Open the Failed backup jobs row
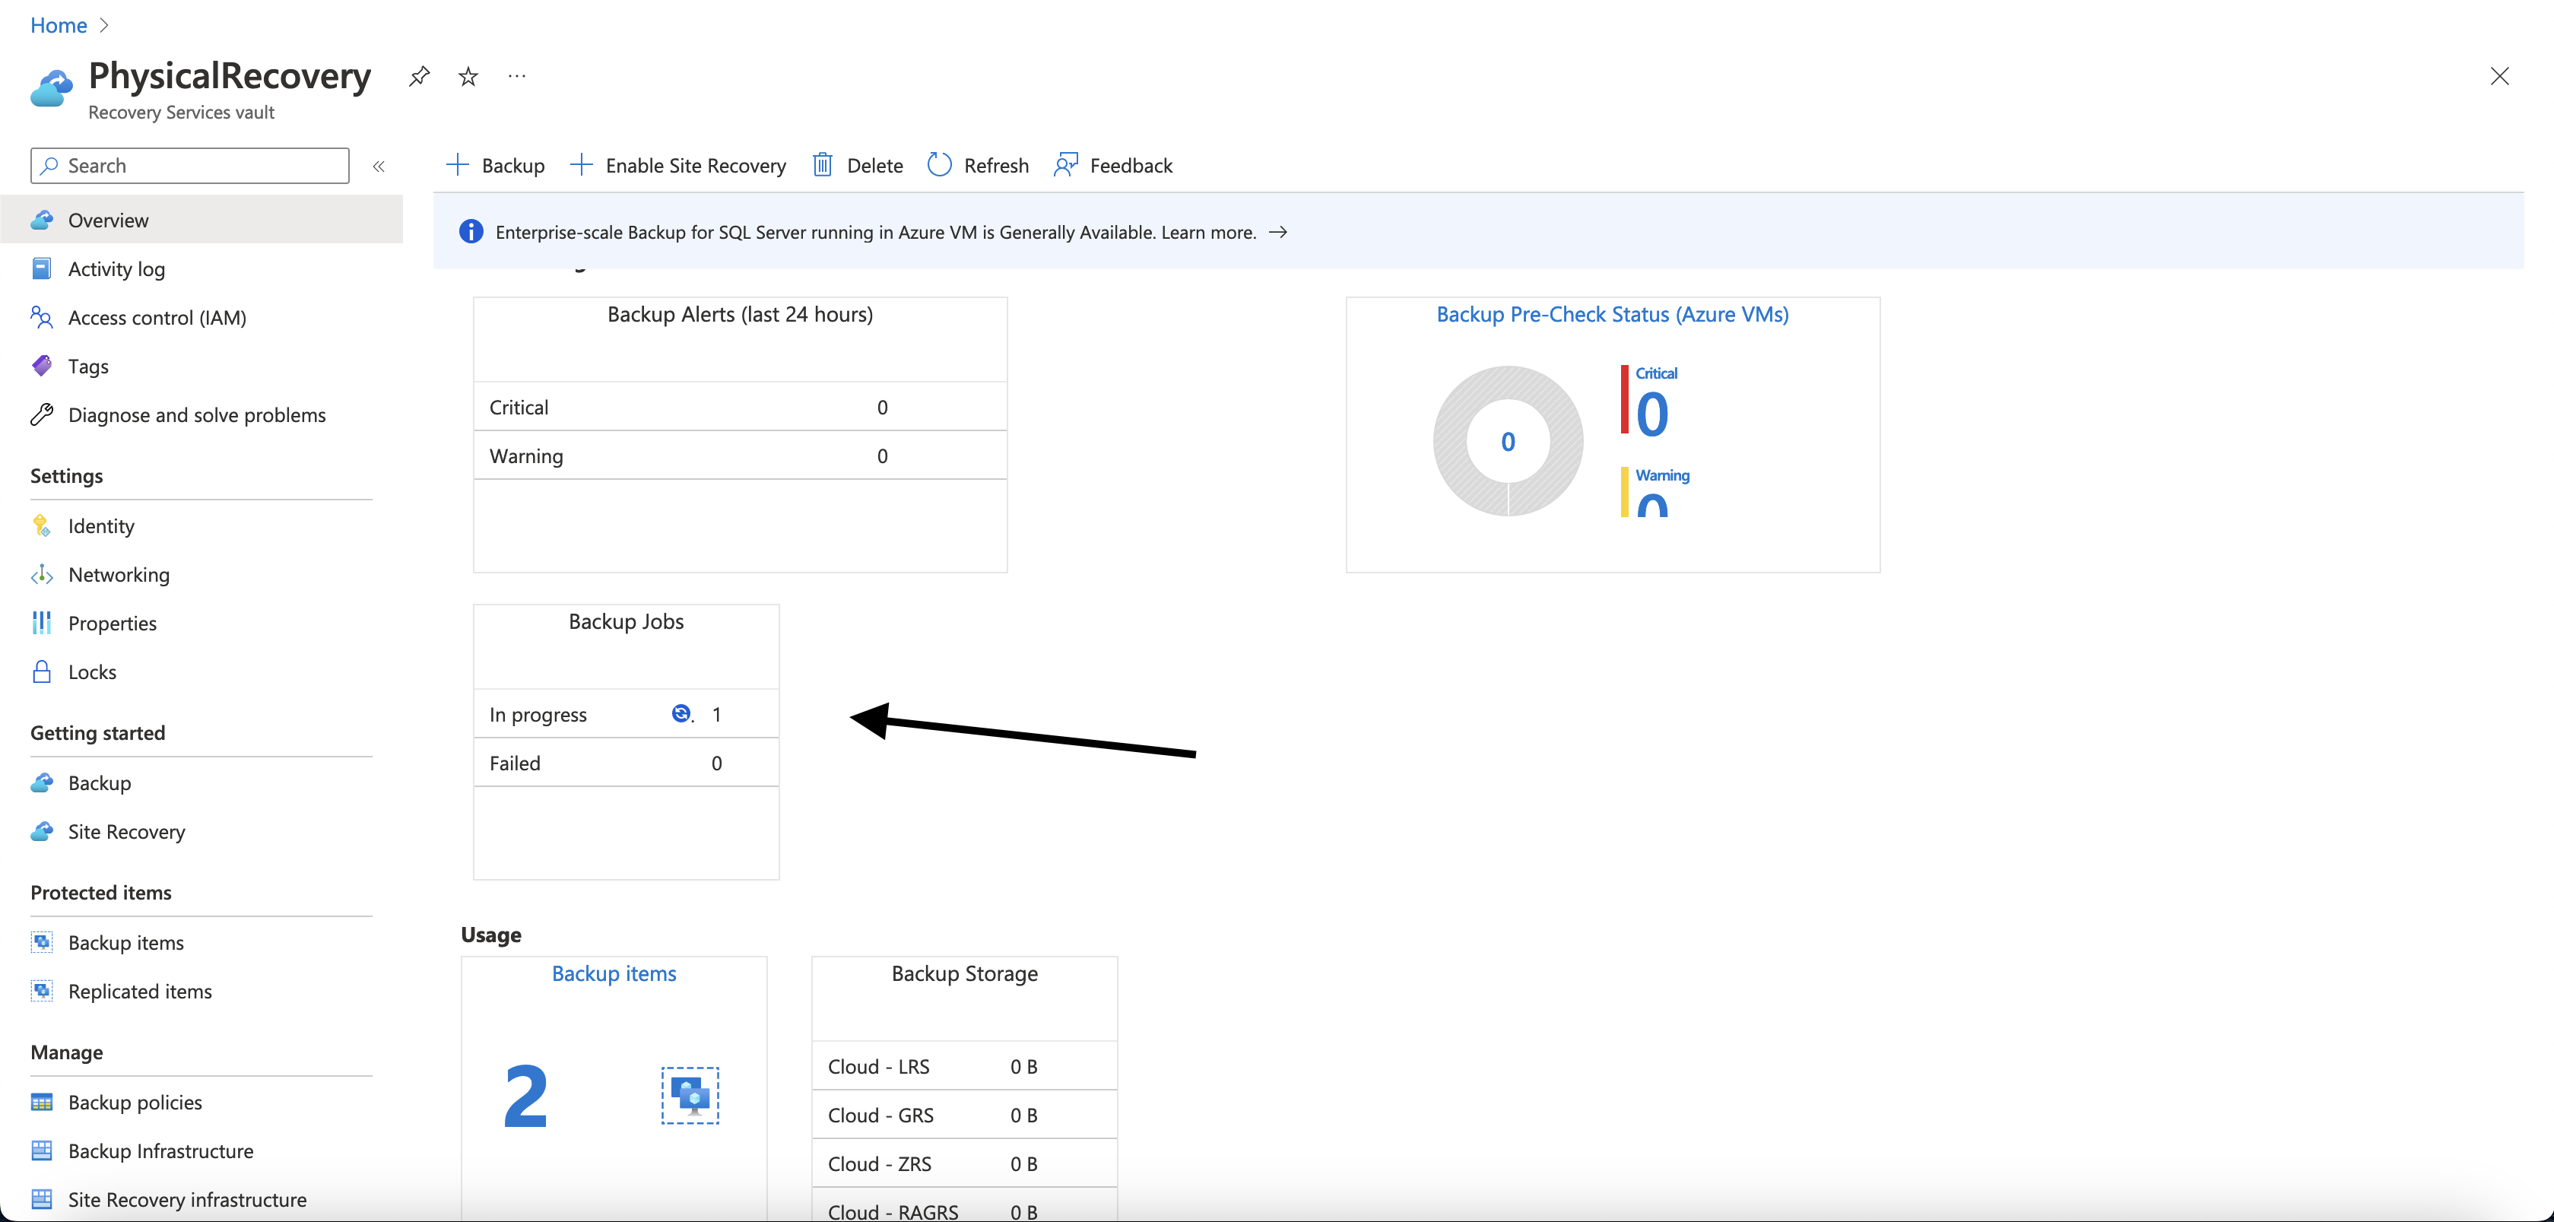2554x1222 pixels. tap(626, 763)
